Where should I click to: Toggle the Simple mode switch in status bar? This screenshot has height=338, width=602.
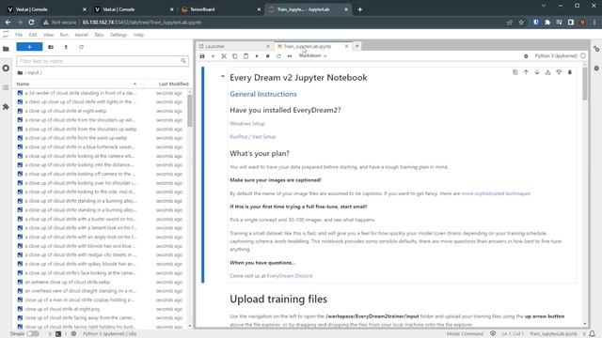tap(33, 334)
